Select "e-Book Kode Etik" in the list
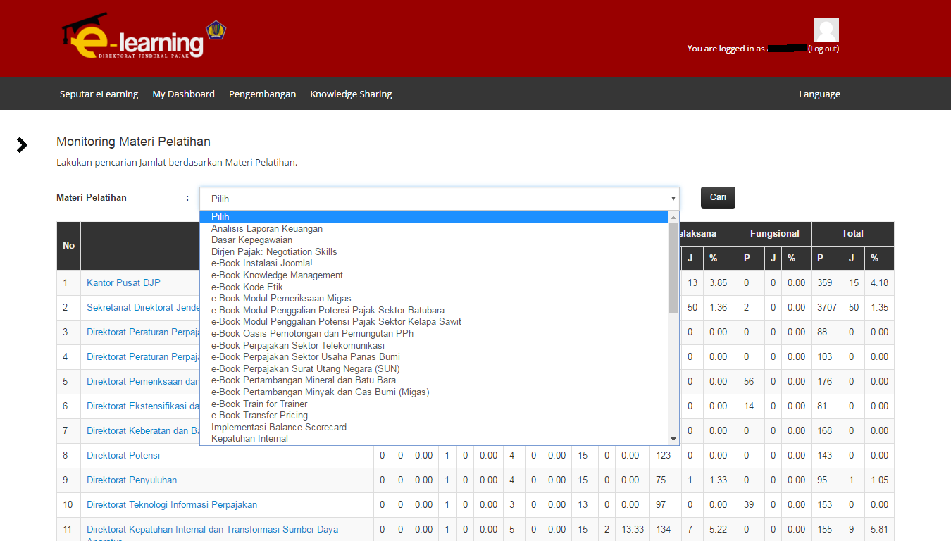The height and width of the screenshot is (541, 951). pos(247,286)
